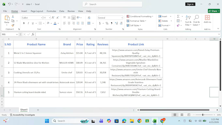Click Merge & Center icon
The height and width of the screenshot is (125, 222).
(x=89, y=23)
